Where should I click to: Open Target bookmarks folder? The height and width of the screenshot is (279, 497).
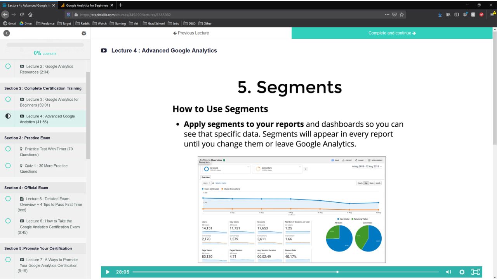point(64,23)
